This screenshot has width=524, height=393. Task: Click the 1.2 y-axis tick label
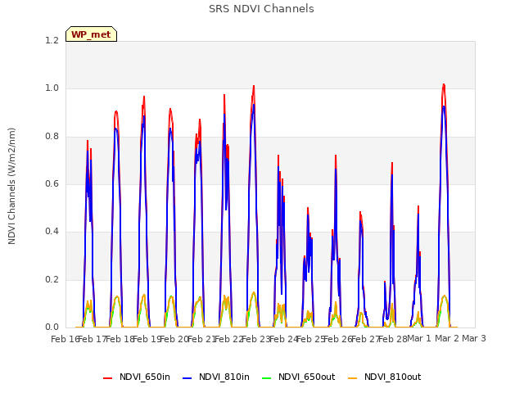tap(52, 41)
